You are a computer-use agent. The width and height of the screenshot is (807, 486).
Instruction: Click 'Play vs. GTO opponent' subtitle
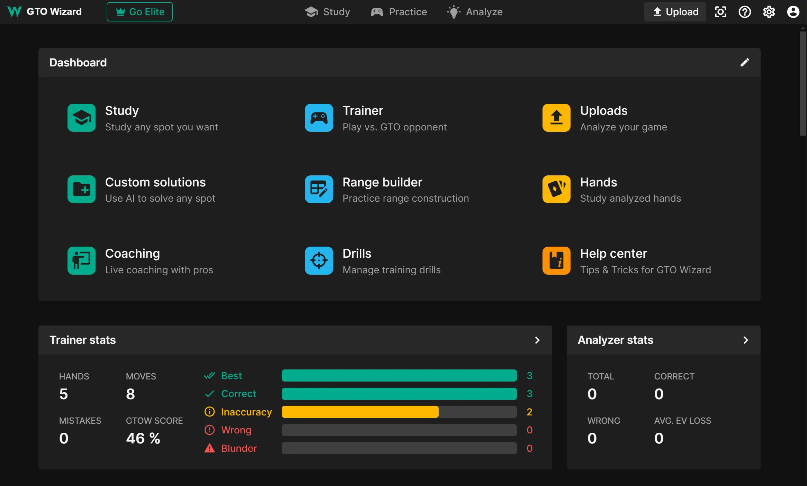(395, 127)
